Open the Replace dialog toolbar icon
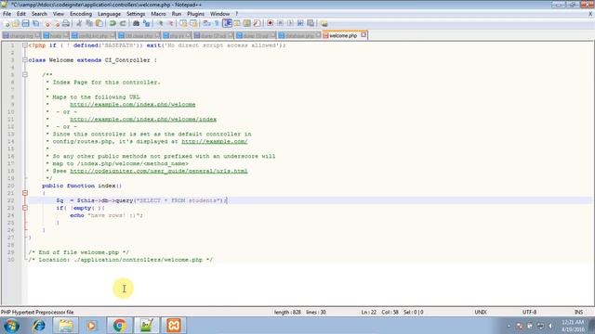 pos(146,23)
